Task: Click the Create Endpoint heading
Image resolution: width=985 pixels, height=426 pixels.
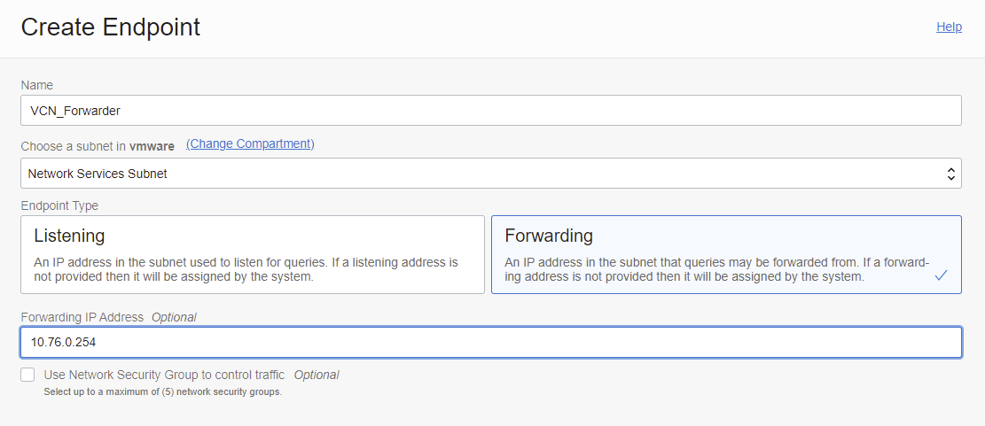Action: [x=111, y=27]
